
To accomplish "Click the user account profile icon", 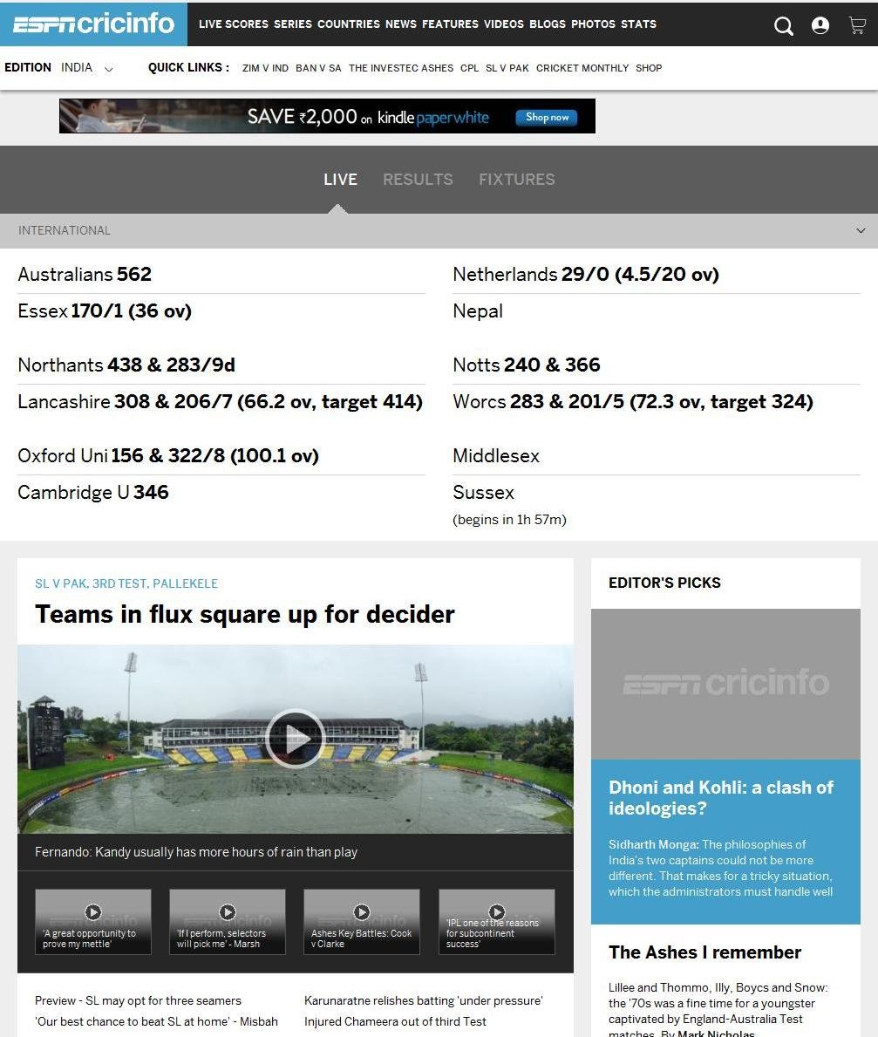I will tap(820, 25).
